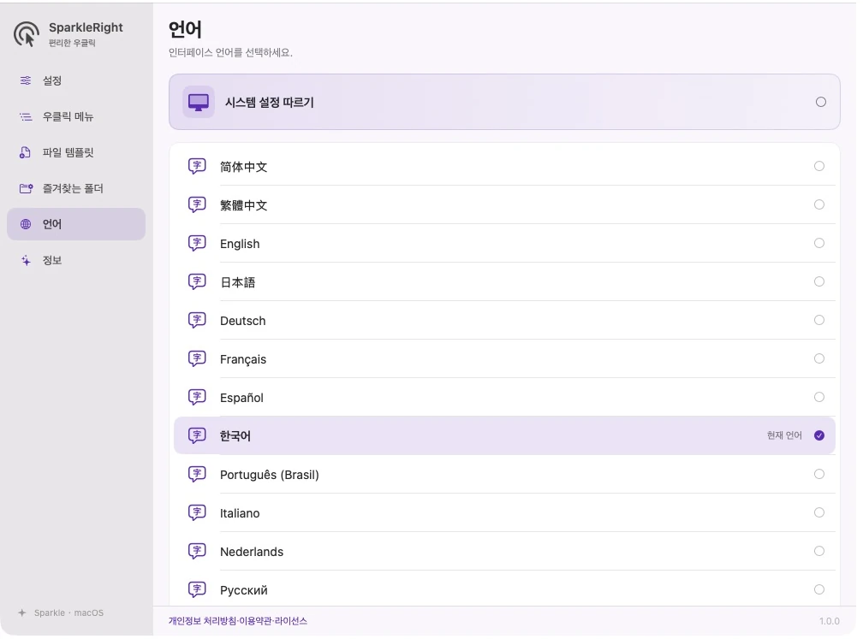Image resolution: width=863 pixels, height=639 pixels.
Task: Click the speech bubble icon beside 繁體中文
Action: click(197, 204)
